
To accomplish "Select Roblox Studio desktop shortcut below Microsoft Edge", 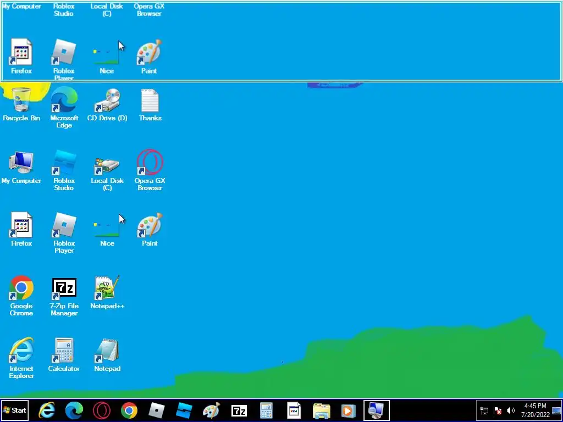I will pyautogui.click(x=64, y=171).
